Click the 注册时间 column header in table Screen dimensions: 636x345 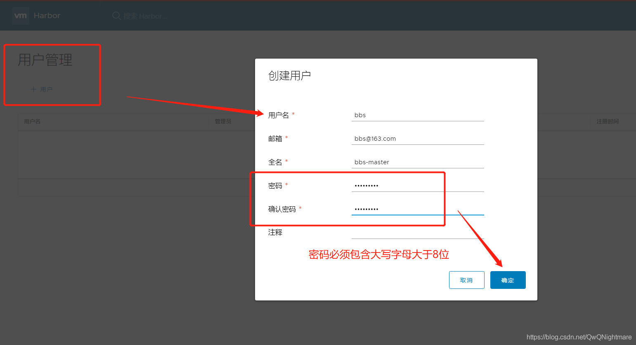[608, 121]
